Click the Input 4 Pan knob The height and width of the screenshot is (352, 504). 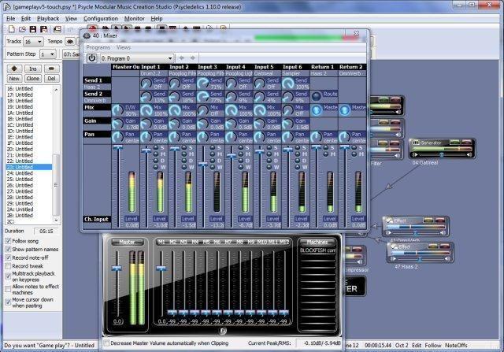tap(231, 137)
